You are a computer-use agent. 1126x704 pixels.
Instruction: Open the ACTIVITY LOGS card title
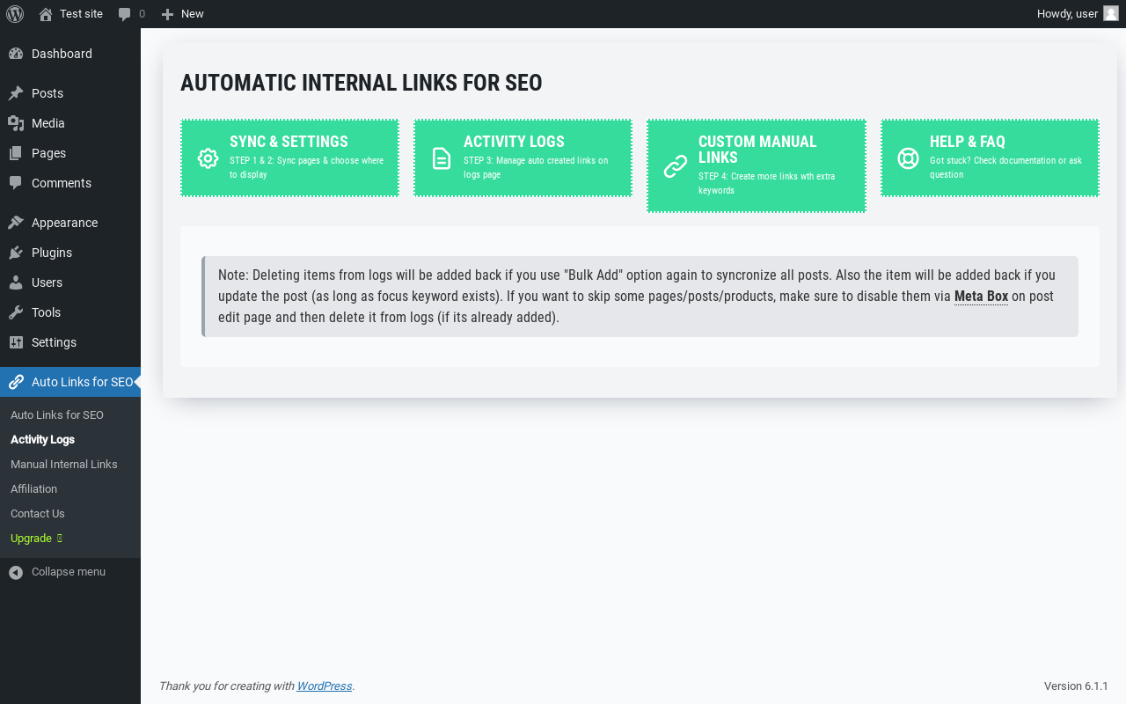click(x=514, y=142)
